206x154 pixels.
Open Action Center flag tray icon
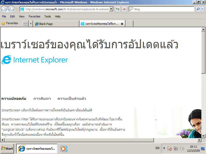pyautogui.click(x=170, y=149)
